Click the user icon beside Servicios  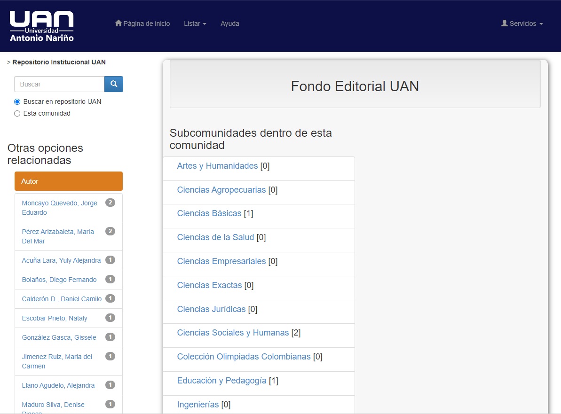505,23
